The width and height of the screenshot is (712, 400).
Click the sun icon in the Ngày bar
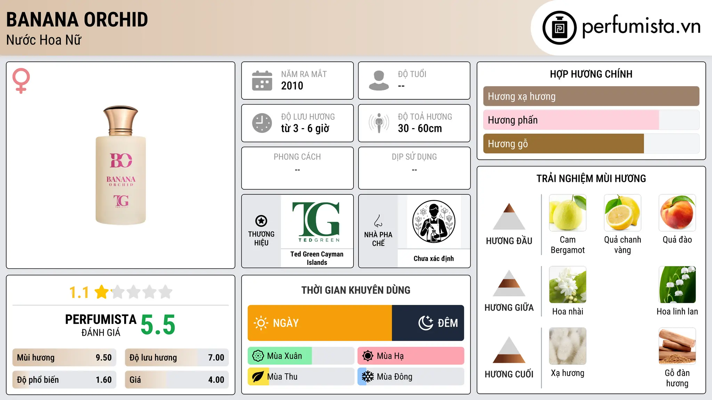click(261, 323)
